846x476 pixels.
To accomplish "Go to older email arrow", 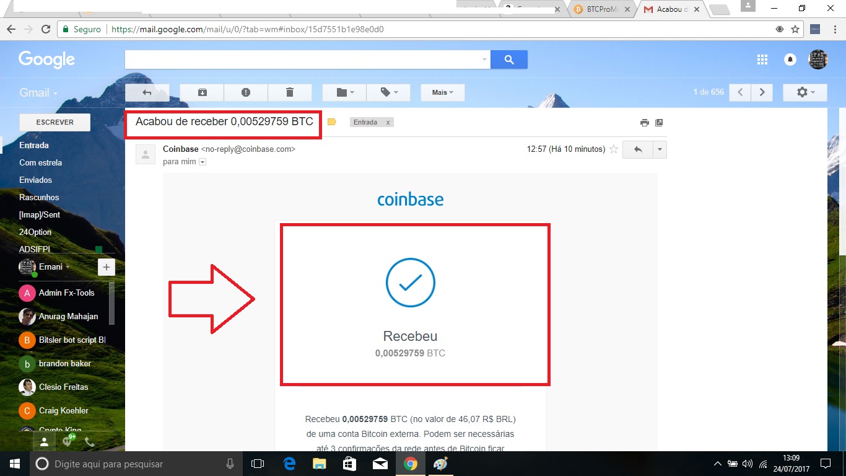I will (762, 92).
